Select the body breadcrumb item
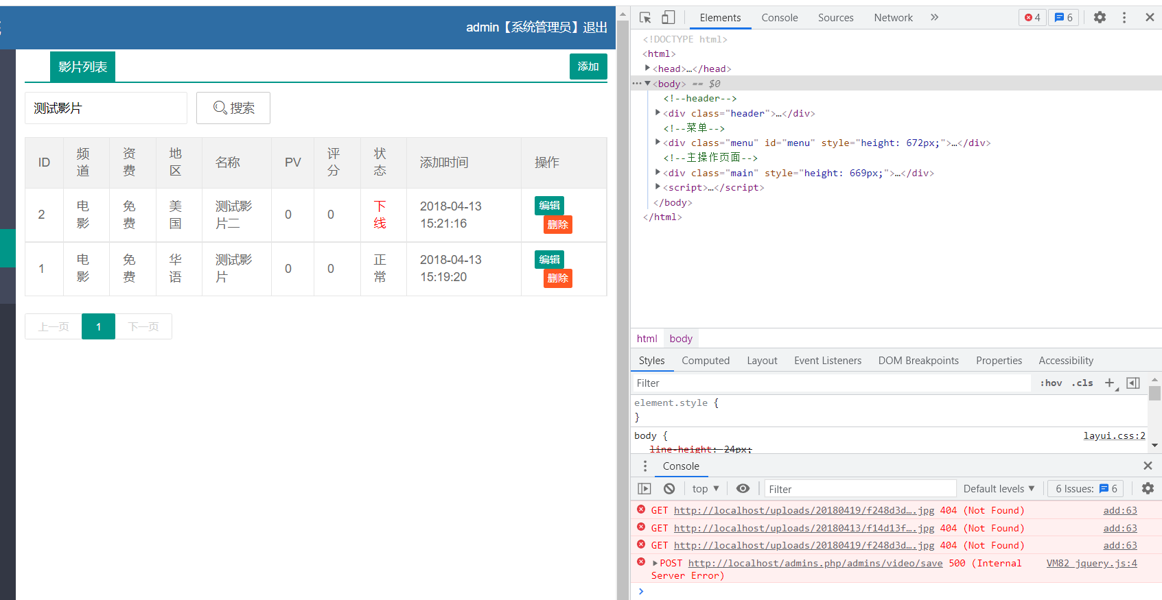The height and width of the screenshot is (600, 1162). (681, 339)
